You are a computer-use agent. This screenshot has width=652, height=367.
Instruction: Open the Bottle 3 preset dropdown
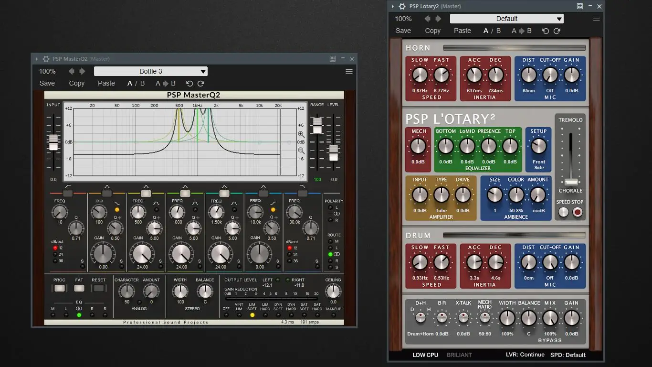coord(151,71)
